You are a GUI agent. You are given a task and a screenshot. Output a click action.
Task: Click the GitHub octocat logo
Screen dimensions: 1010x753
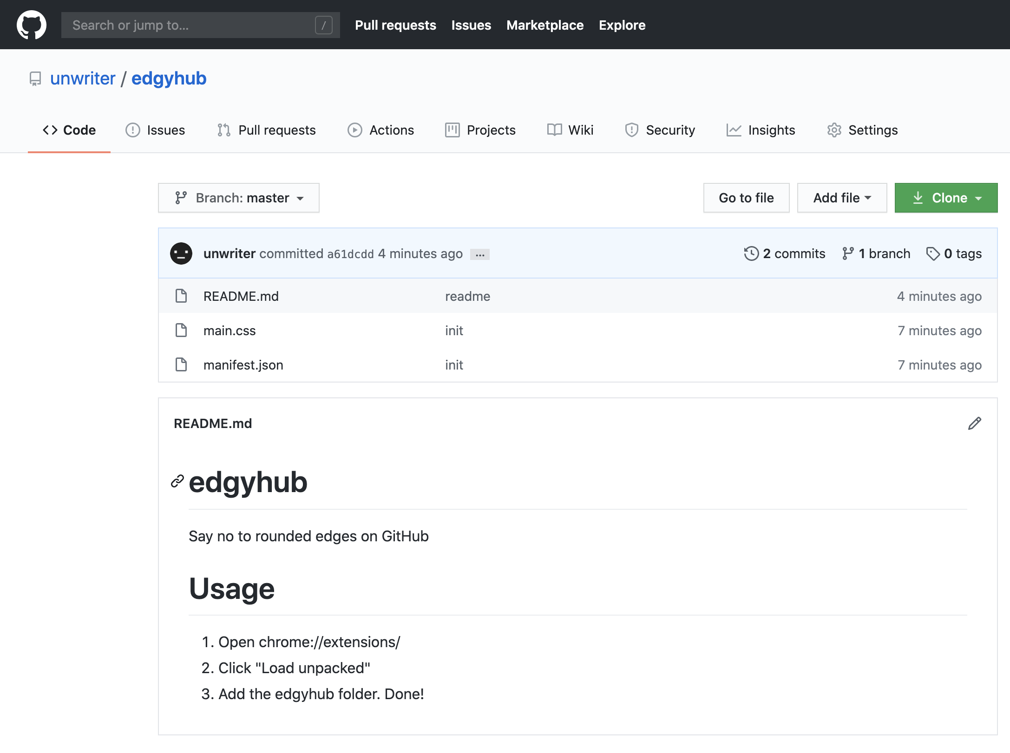[32, 25]
